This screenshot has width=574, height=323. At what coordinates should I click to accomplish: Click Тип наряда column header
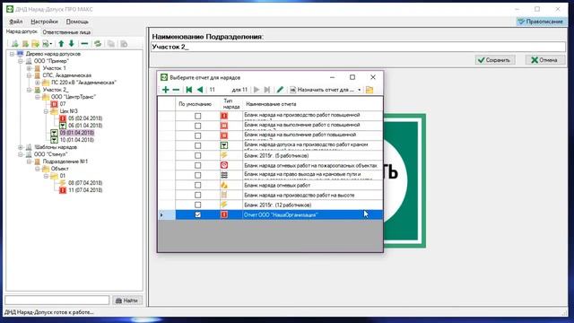(x=230, y=104)
